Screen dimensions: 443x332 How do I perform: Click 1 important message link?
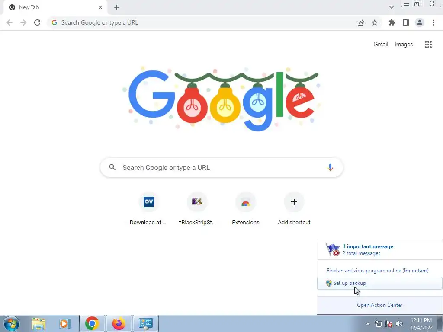(368, 246)
